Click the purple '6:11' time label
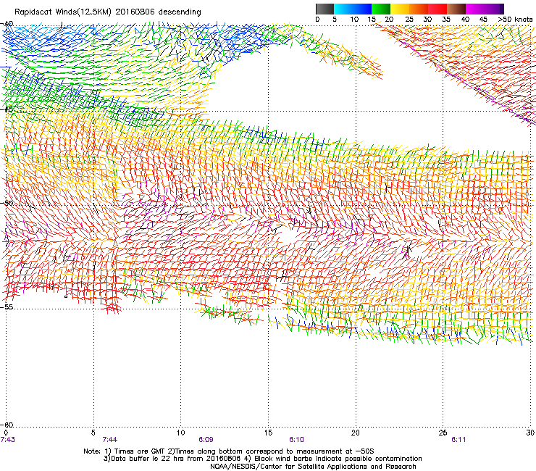 click(x=458, y=440)
